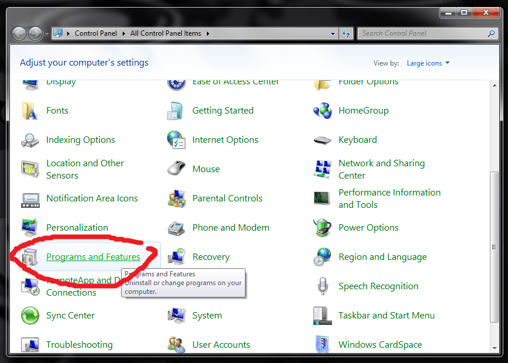Expand the arrow after Control Panel breadcrumb
The width and height of the screenshot is (508, 363).
[123, 33]
